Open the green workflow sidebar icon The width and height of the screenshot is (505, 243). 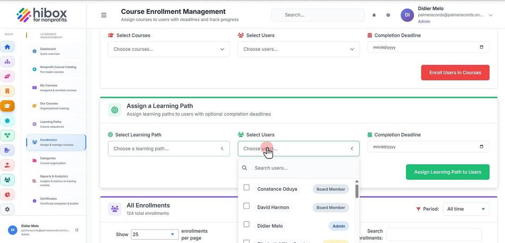pos(7,135)
